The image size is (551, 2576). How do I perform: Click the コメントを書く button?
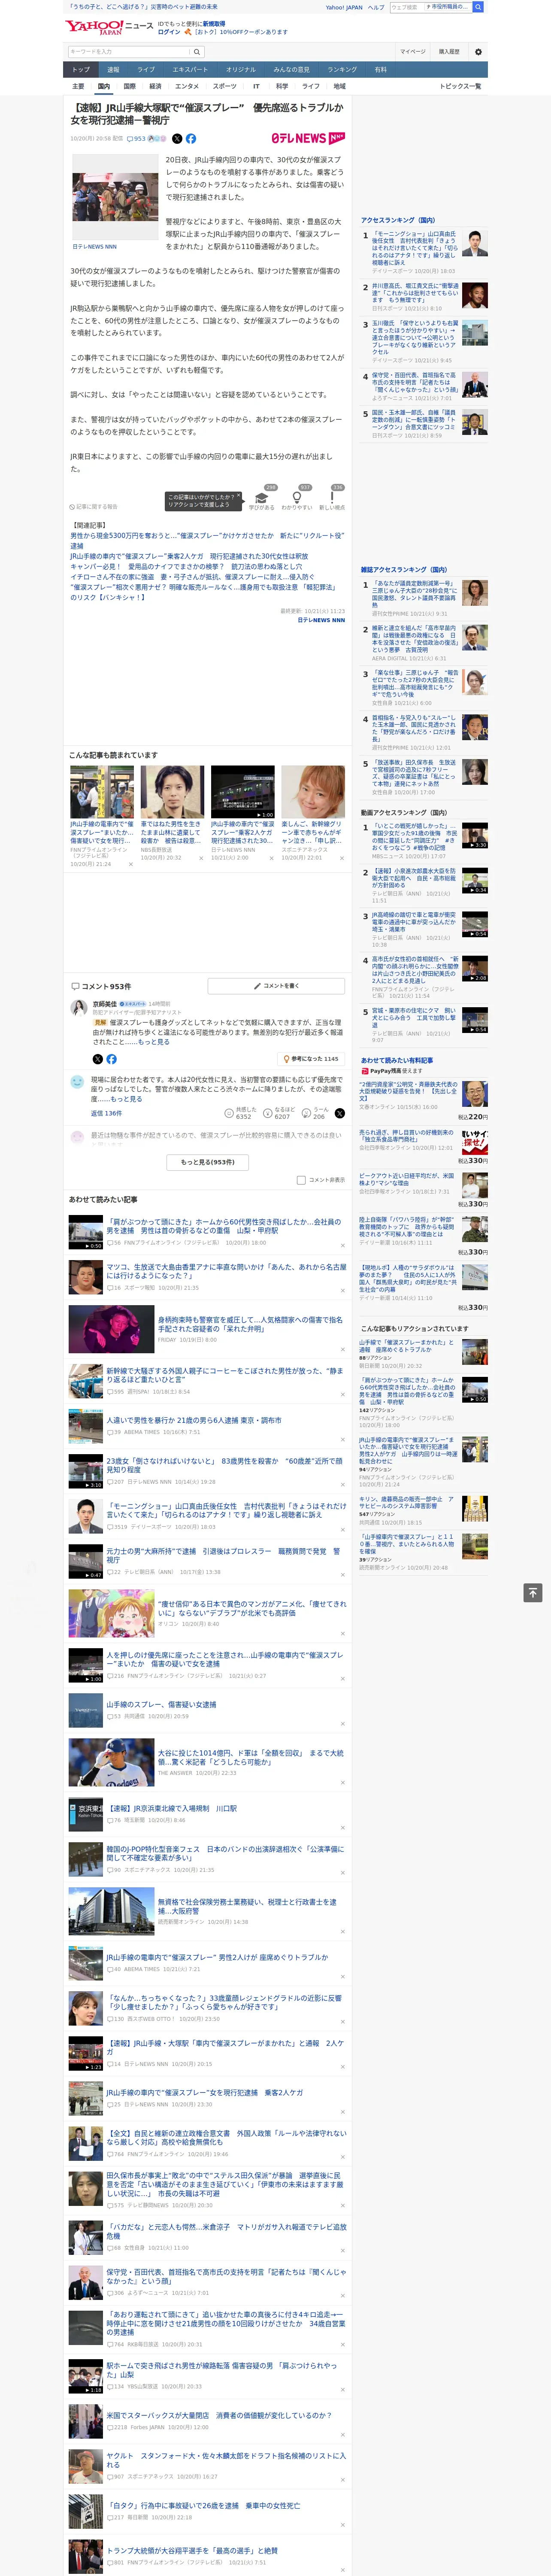pos(275,986)
